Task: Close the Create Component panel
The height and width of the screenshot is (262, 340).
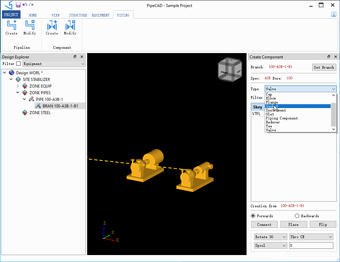Action: tap(336, 57)
